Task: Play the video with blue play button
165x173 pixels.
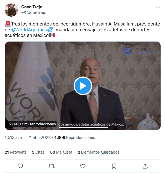Action: [x=83, y=86]
